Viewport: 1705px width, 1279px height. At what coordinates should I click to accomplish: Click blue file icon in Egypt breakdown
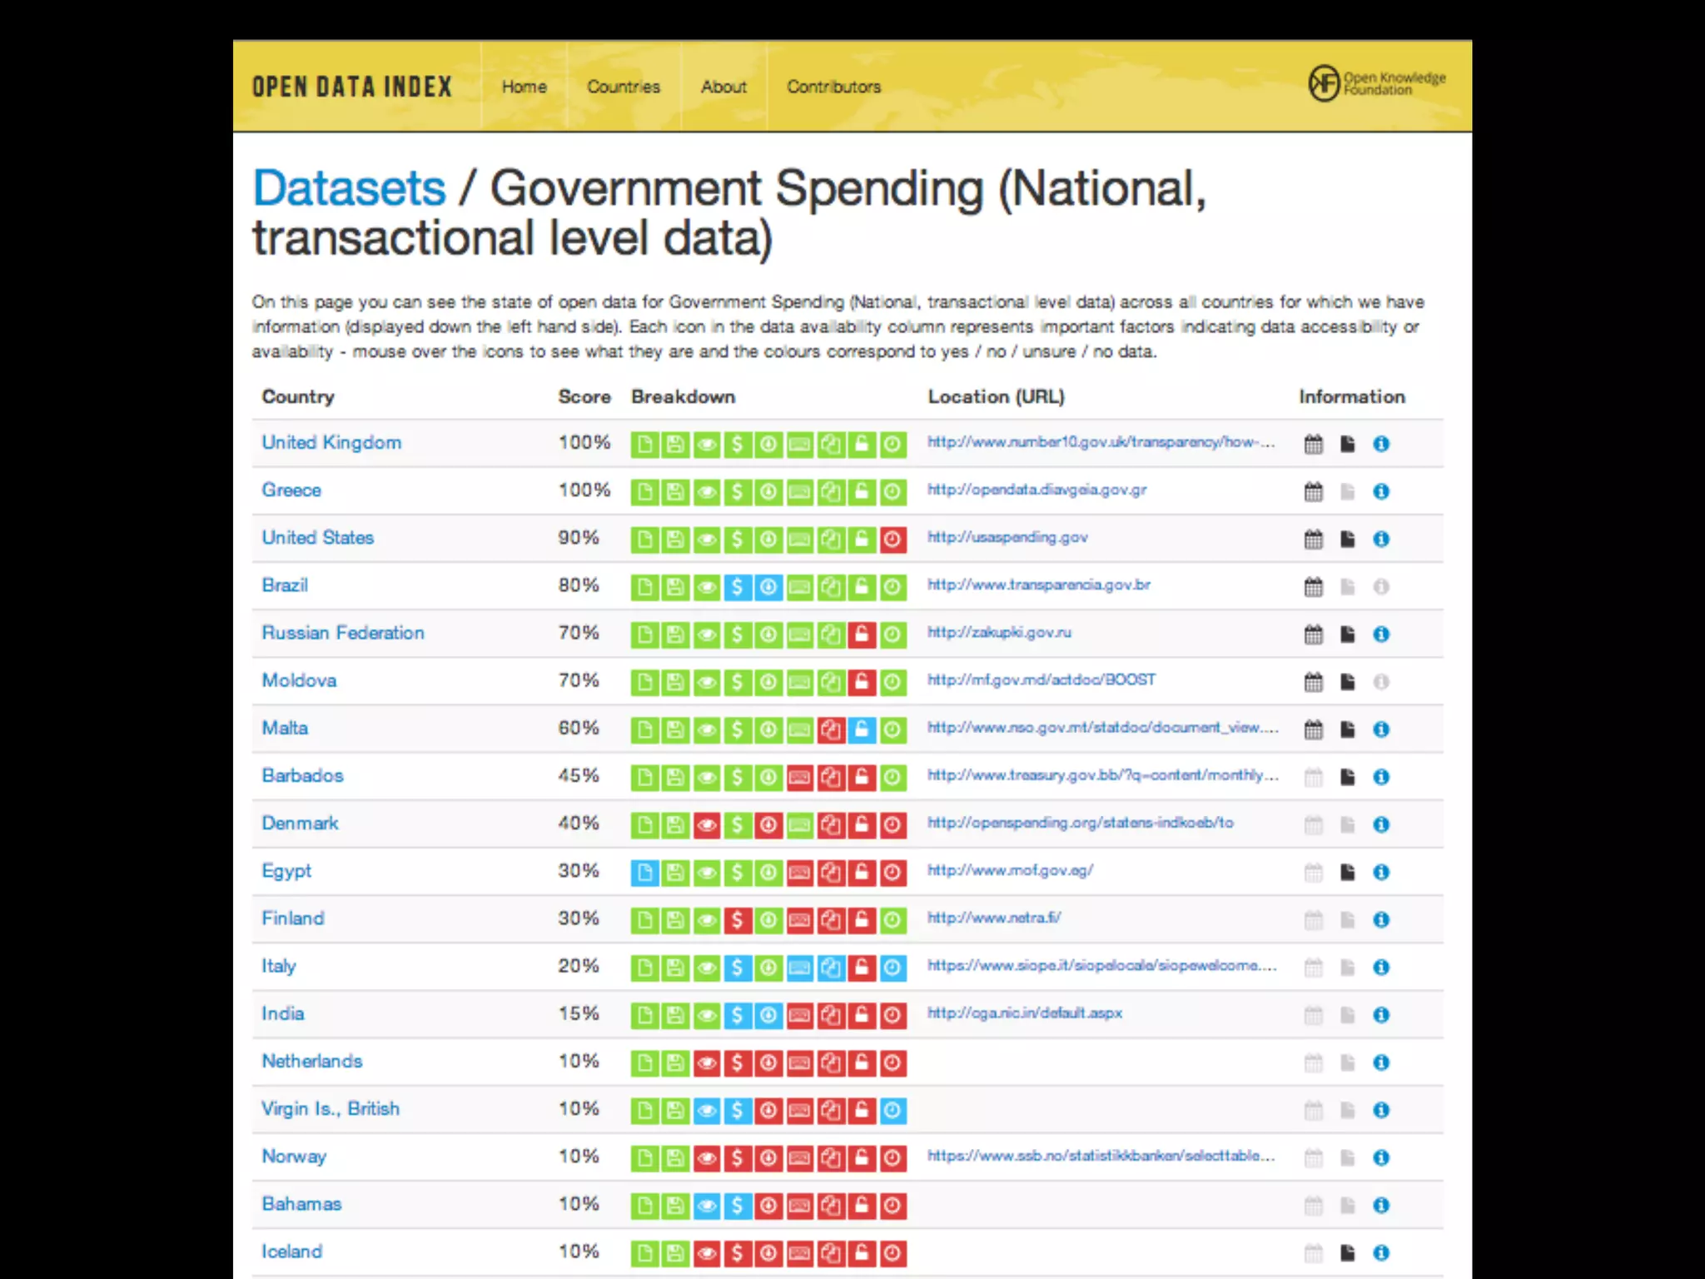tap(644, 873)
